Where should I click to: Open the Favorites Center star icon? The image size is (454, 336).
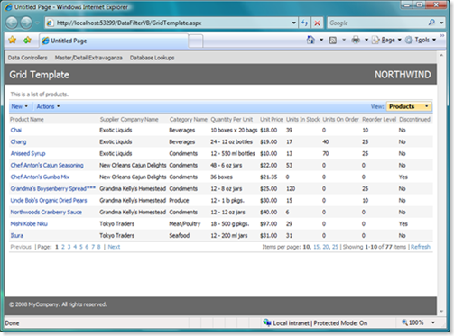click(x=13, y=40)
